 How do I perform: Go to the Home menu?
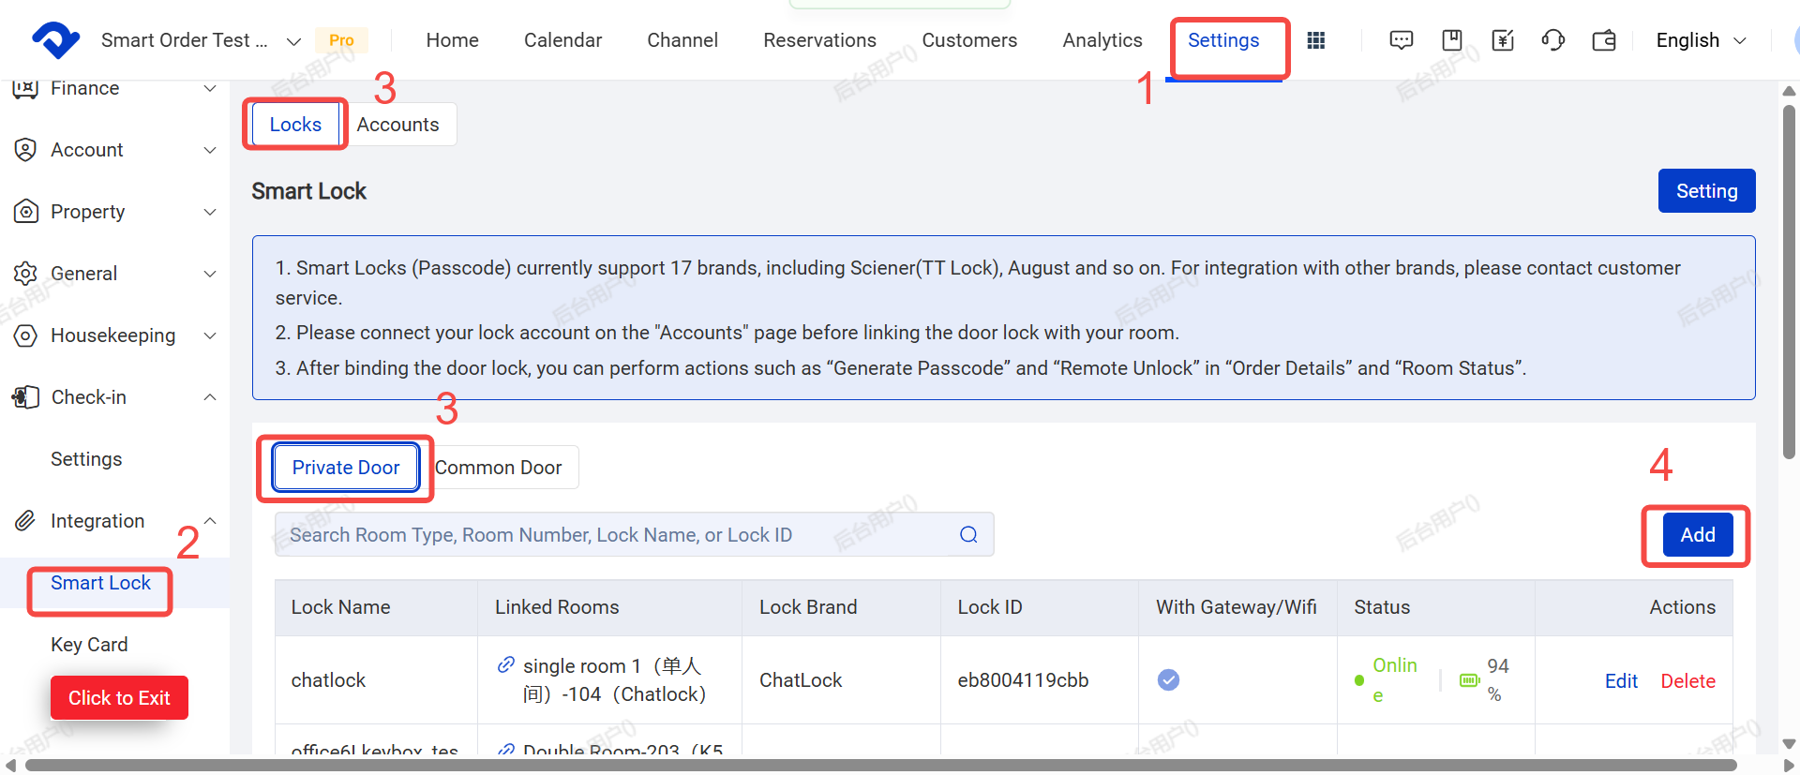point(452,40)
